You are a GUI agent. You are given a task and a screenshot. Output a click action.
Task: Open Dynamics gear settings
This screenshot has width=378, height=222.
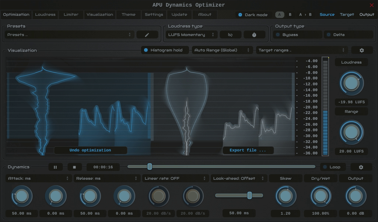(361, 167)
